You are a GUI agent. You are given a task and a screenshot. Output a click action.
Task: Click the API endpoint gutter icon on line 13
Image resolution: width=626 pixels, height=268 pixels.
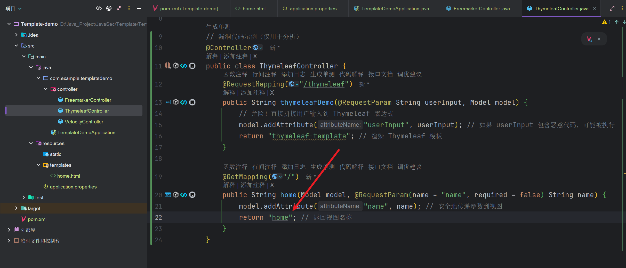tap(168, 102)
